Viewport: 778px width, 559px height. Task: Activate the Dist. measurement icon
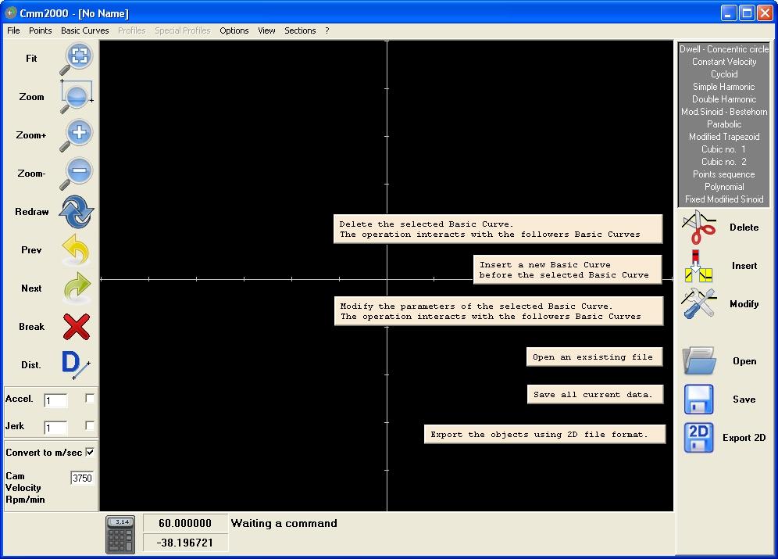[x=76, y=365]
